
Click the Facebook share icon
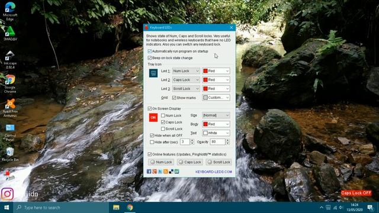(x=149, y=172)
